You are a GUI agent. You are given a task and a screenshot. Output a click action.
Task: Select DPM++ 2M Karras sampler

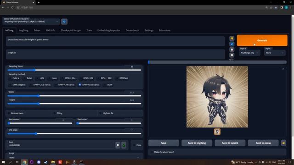coord(64,85)
